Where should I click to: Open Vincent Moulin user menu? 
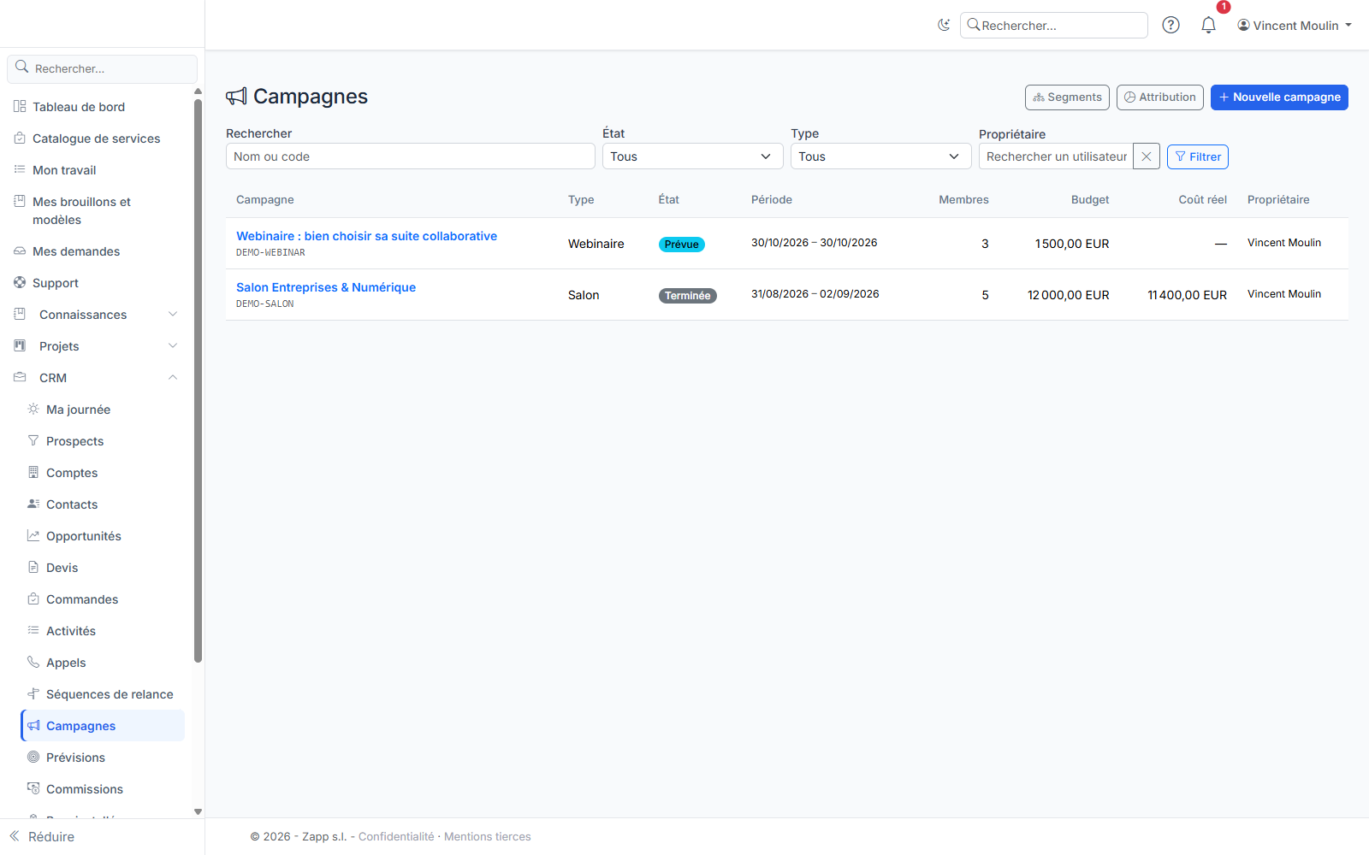point(1295,26)
